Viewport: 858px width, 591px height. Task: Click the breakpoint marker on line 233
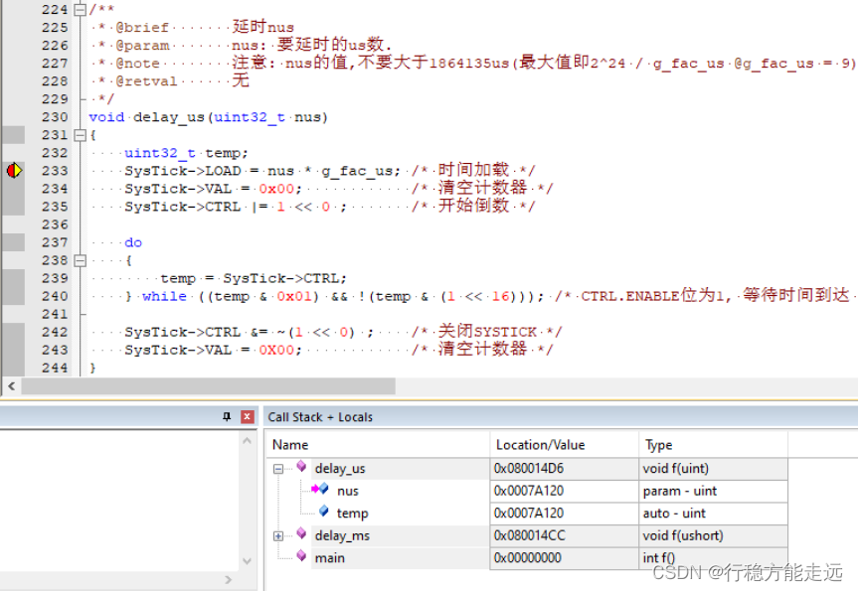pyautogui.click(x=14, y=171)
